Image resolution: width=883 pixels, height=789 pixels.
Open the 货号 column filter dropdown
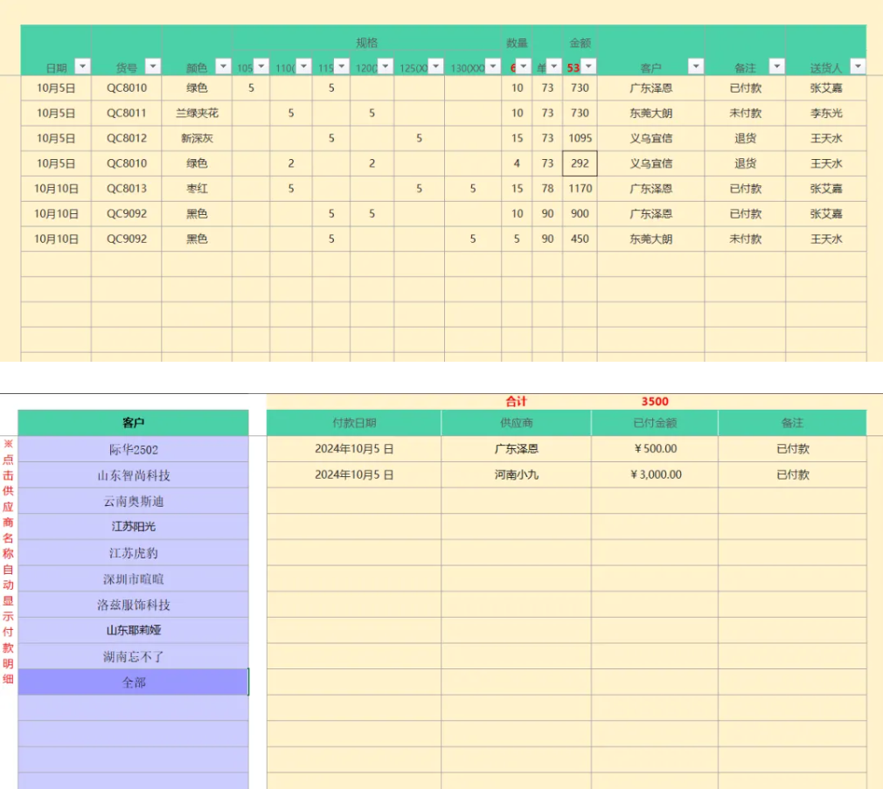coord(153,66)
